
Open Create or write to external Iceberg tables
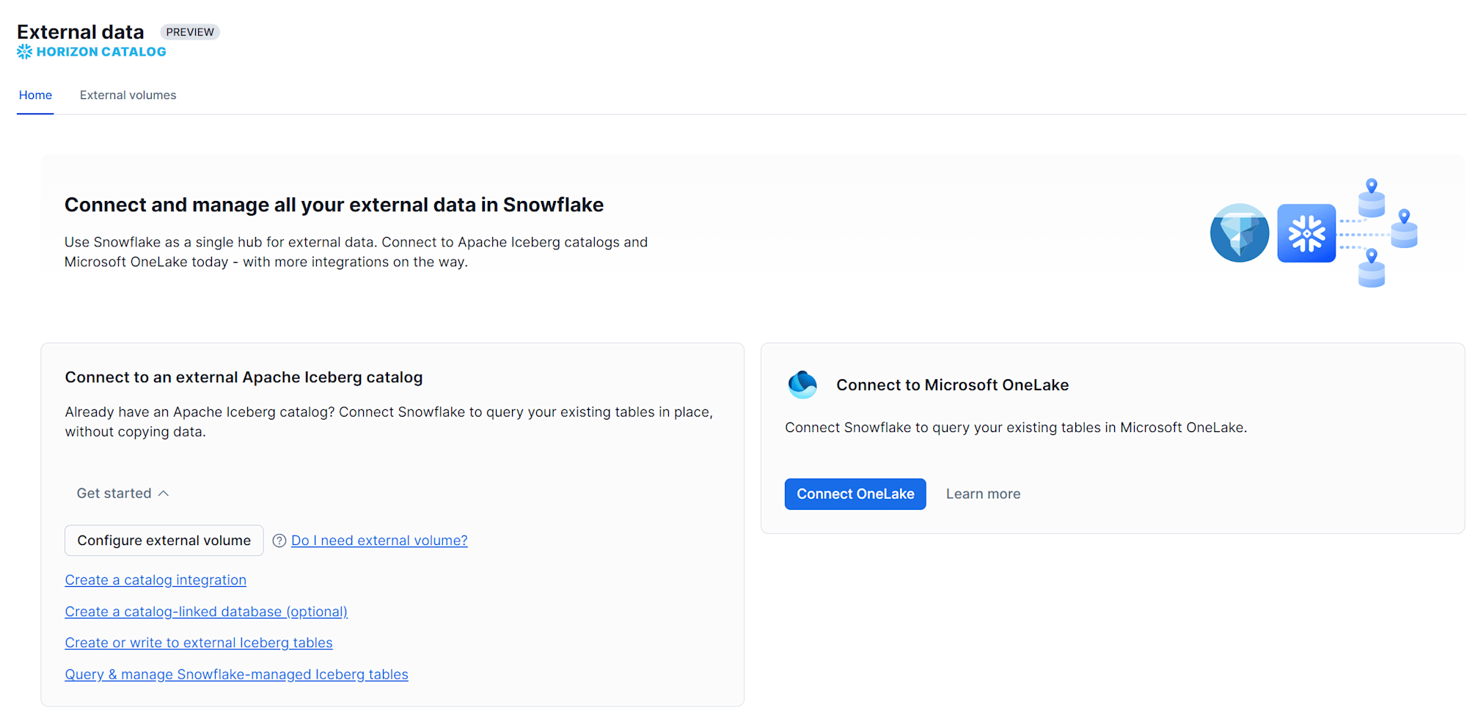click(x=199, y=643)
